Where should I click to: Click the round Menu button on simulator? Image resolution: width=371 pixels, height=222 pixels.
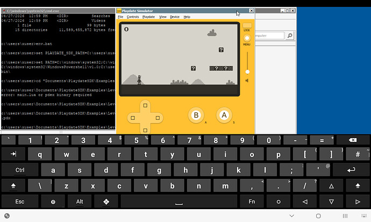click(x=247, y=38)
